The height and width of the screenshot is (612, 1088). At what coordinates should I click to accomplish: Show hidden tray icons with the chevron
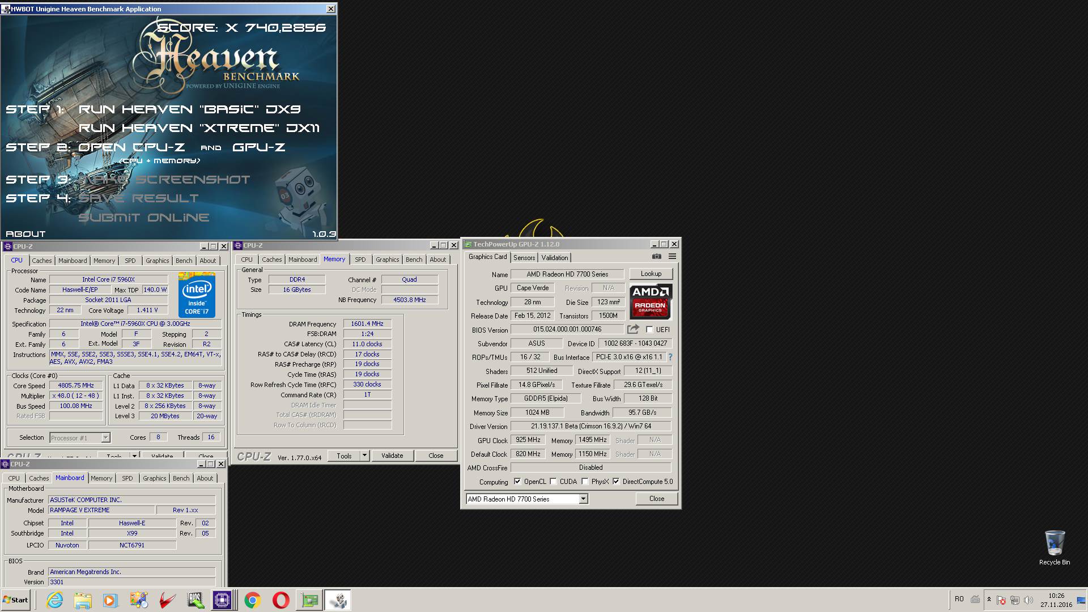click(x=989, y=600)
